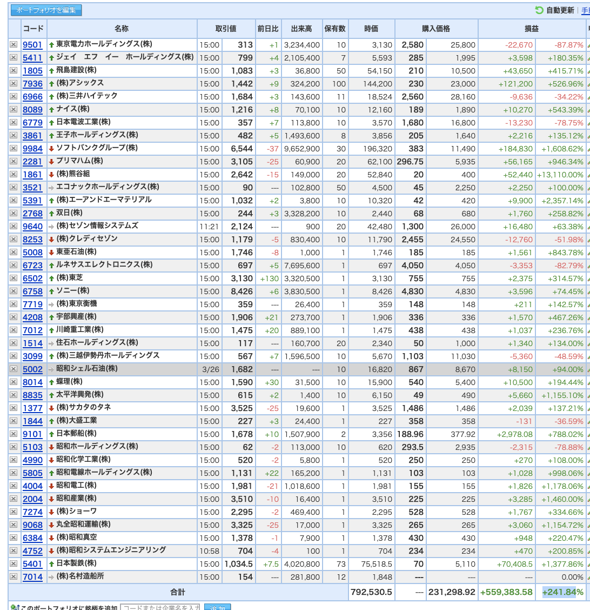The width and height of the screenshot is (590, 610).
Task: Click the name 東京電力ホールディングス(株)
Action: (x=104, y=44)
